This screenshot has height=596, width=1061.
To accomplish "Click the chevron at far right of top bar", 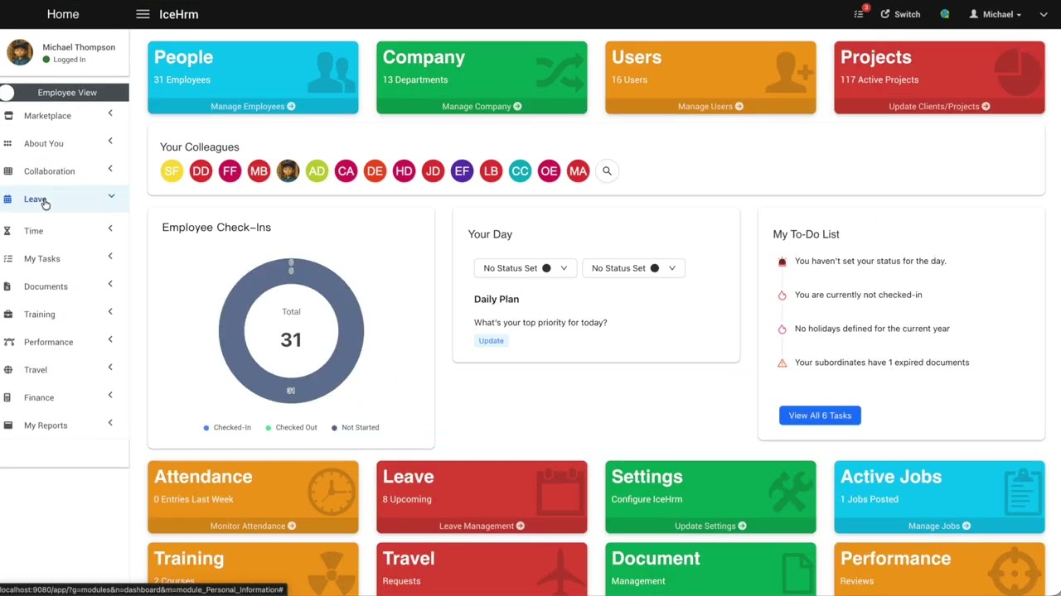I will pos(1044,14).
